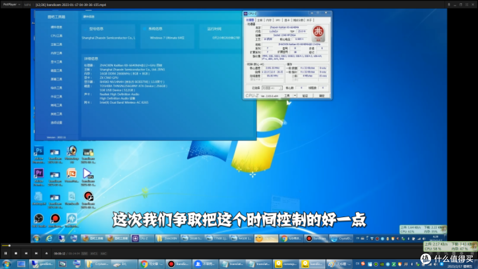
Task: Click the 验证 button in CPU-Z
Action: (x=305, y=96)
